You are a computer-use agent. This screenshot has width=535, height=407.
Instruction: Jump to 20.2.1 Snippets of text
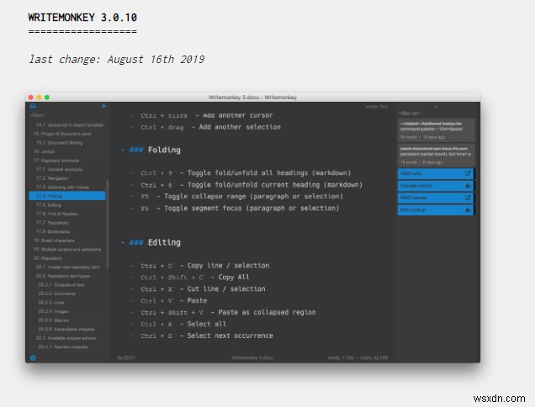pos(61,284)
